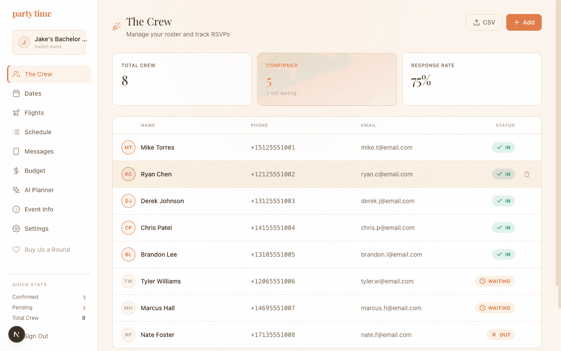
Task: Click the party time logo
Action: 32,14
